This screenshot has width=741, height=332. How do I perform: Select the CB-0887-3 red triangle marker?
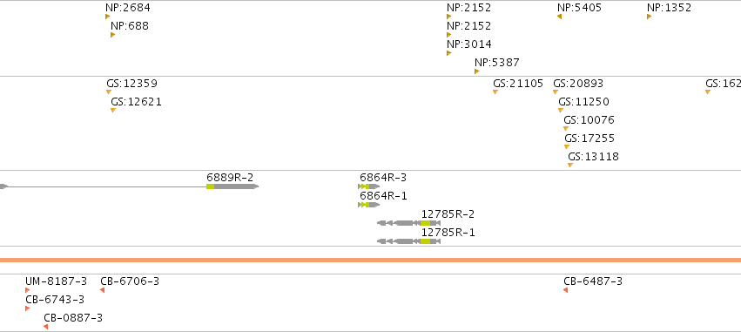pyautogui.click(x=46, y=327)
